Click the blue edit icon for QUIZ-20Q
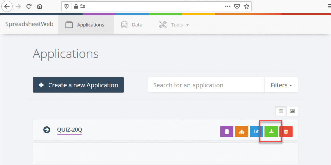The image size is (331, 165). point(256,132)
